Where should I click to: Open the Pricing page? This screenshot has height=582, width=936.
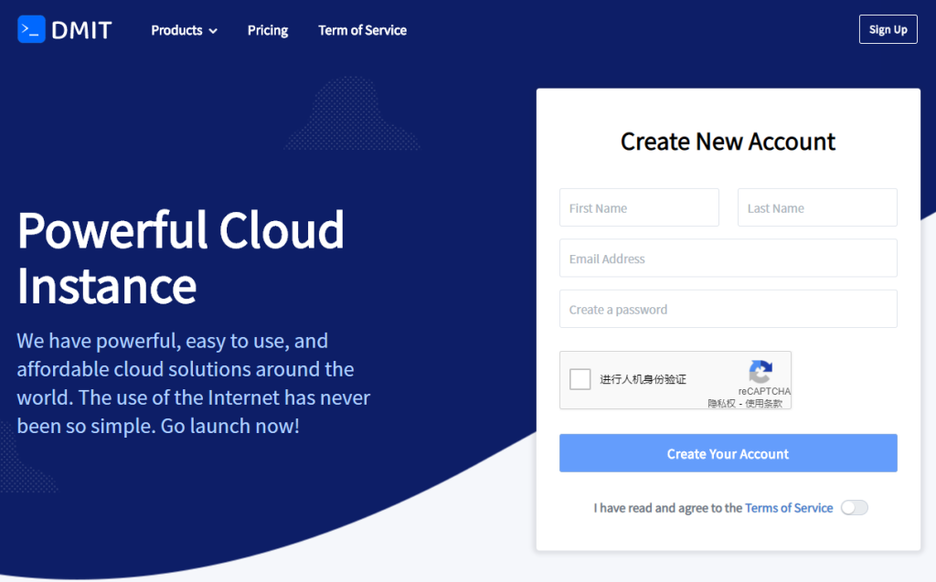pyautogui.click(x=268, y=30)
